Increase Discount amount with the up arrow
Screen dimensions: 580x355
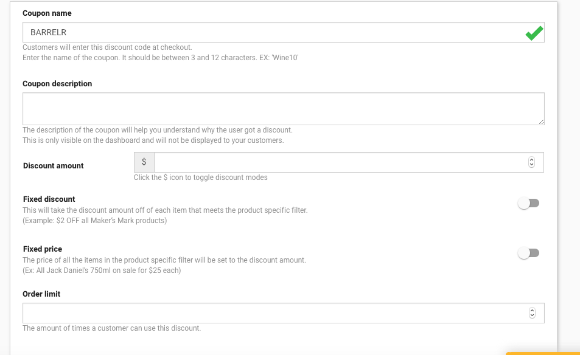point(531,160)
